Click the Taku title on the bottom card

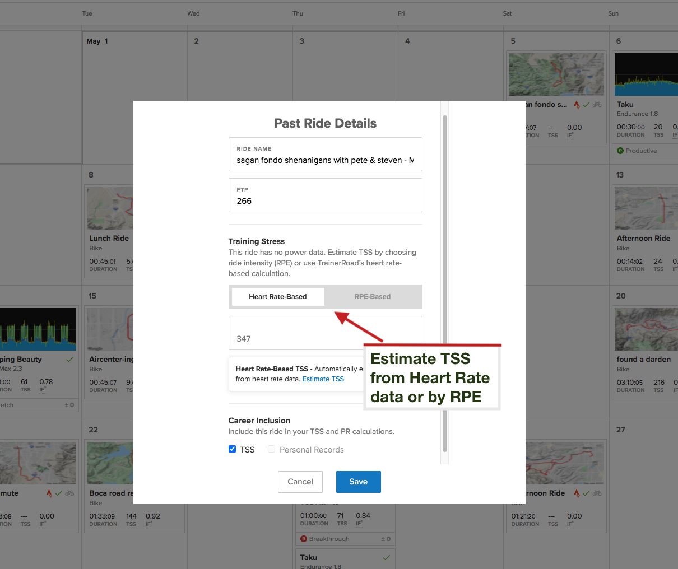(x=309, y=557)
